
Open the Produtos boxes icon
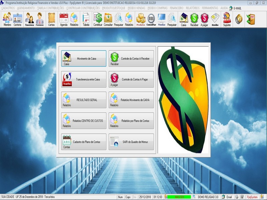(141, 19)
